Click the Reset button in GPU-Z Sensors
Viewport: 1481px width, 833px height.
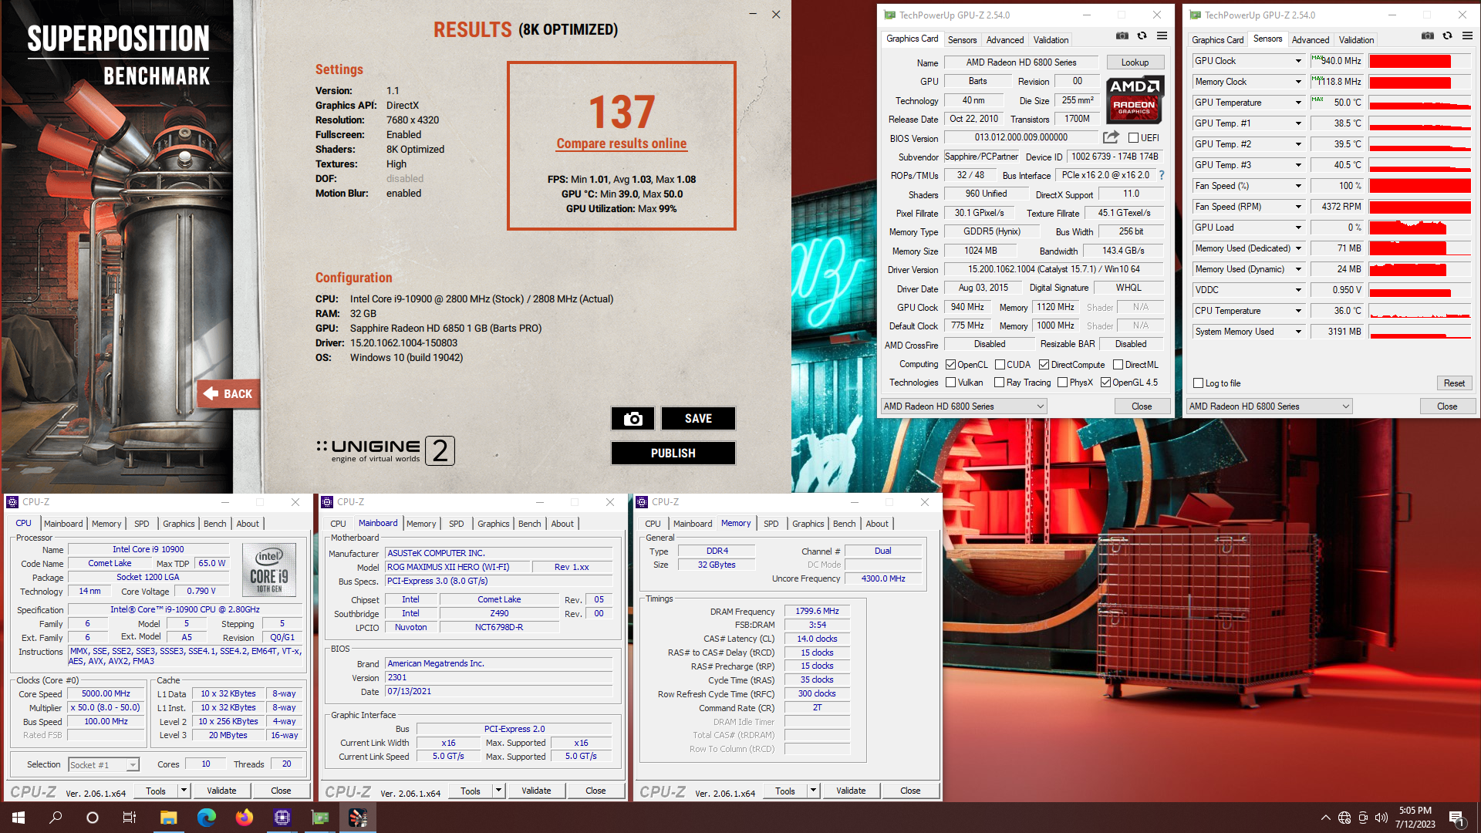click(1454, 383)
